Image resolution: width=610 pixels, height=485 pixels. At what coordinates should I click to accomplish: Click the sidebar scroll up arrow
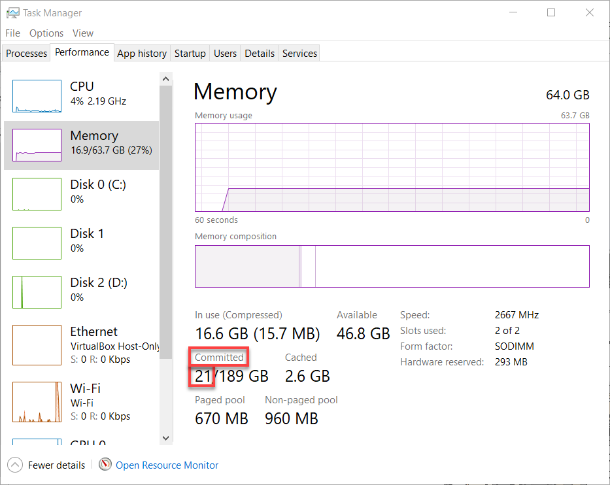pyautogui.click(x=165, y=79)
